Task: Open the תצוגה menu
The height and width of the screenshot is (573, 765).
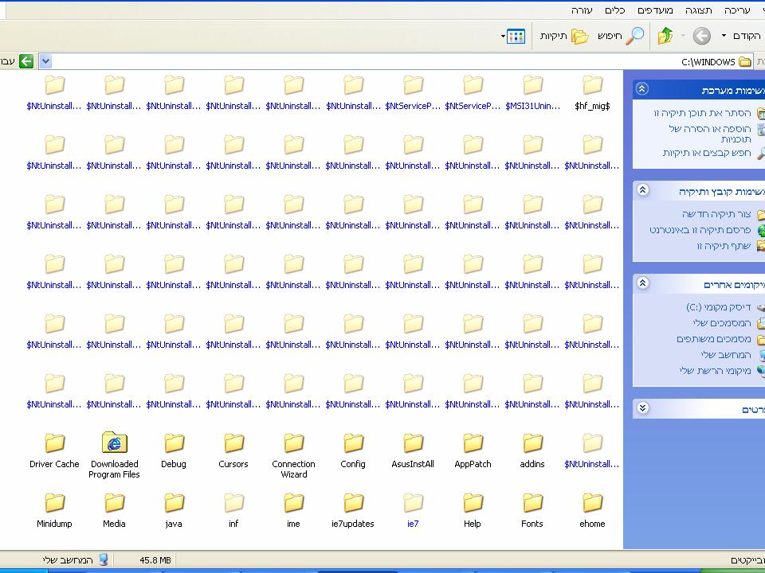Action: [699, 10]
